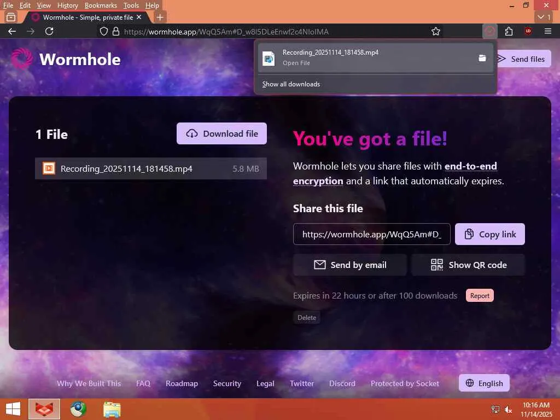Open a new tab with plus button
Image resolution: width=560 pixels, height=420 pixels.
point(160,17)
